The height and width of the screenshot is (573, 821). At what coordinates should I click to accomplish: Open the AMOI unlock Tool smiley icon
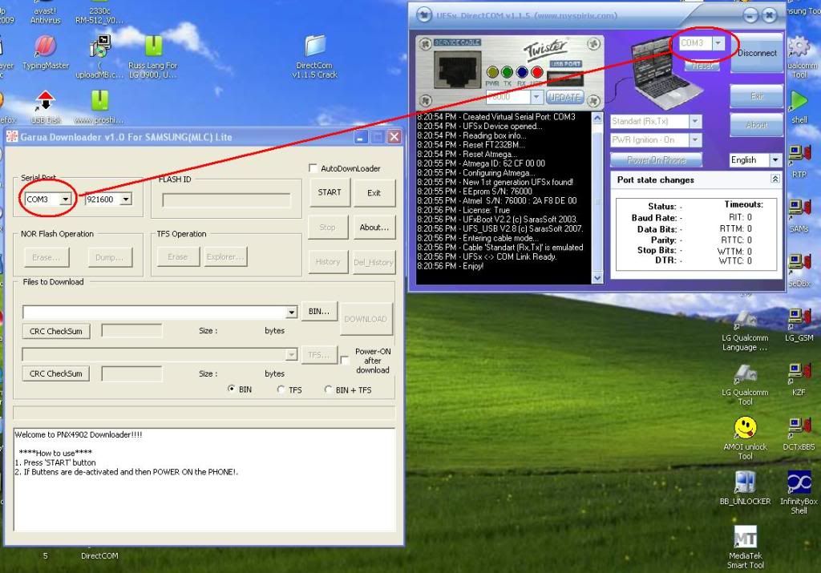point(745,428)
